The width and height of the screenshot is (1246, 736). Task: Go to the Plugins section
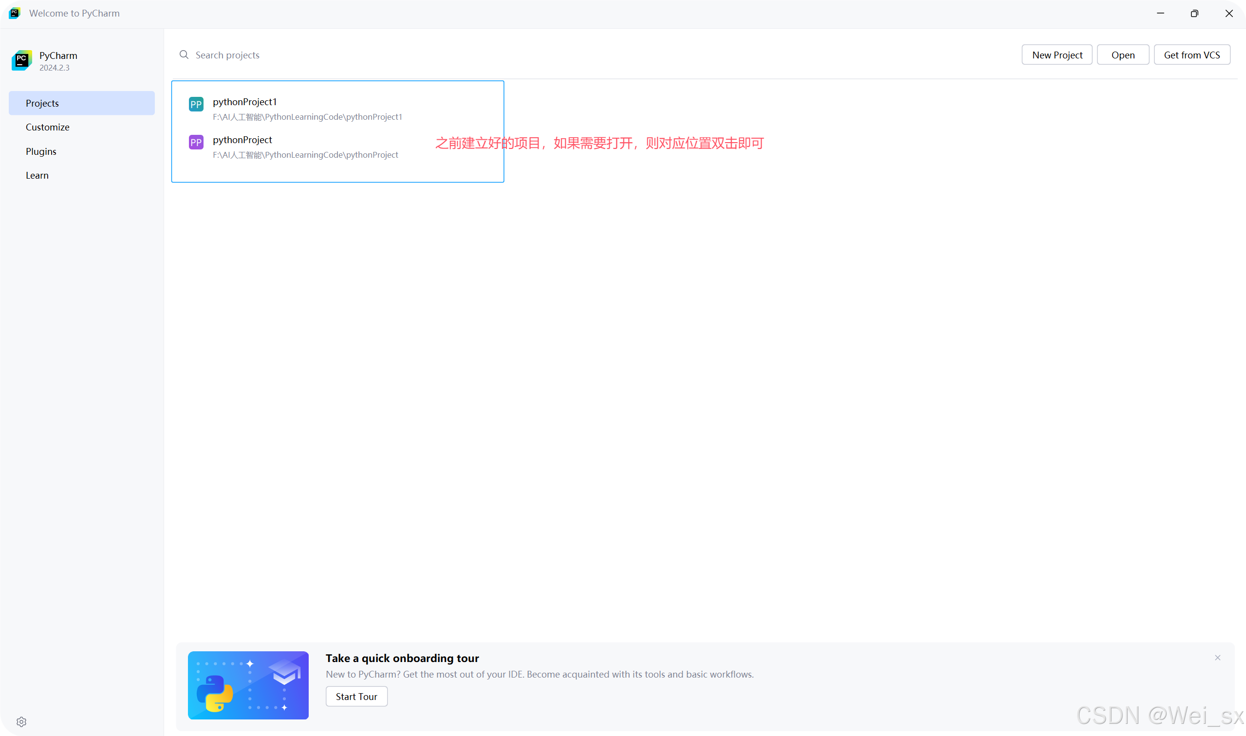point(41,151)
